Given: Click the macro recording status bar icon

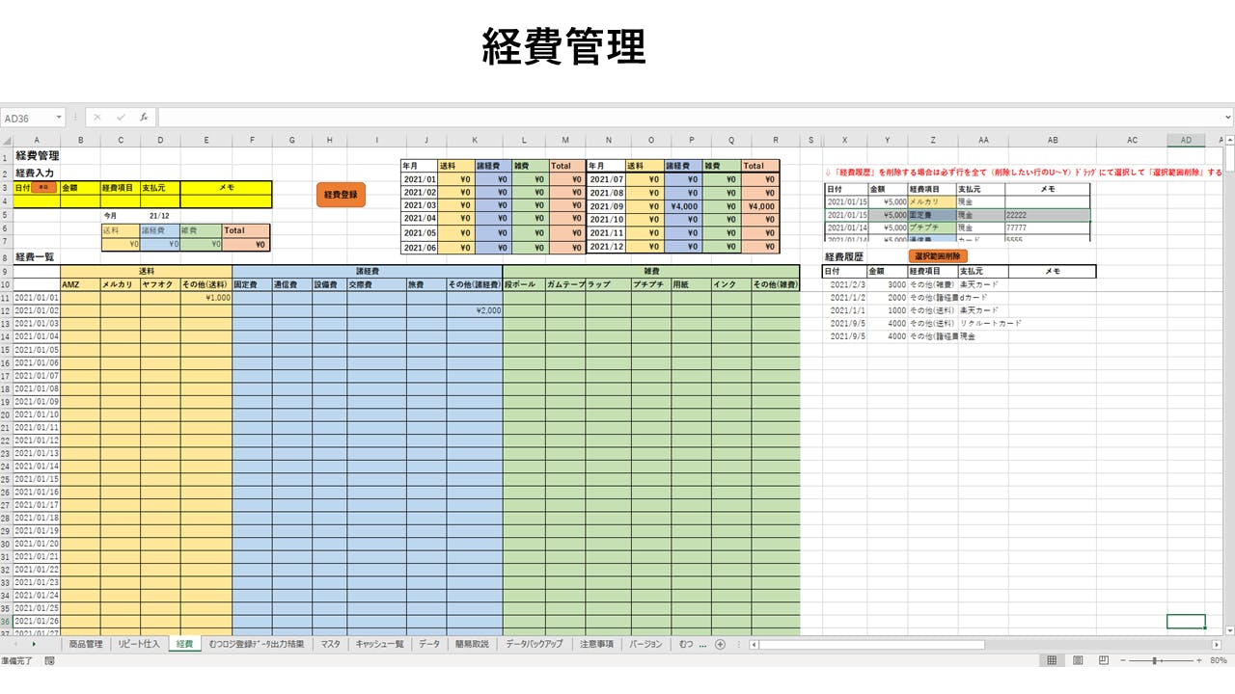Looking at the screenshot, I should 49,661.
